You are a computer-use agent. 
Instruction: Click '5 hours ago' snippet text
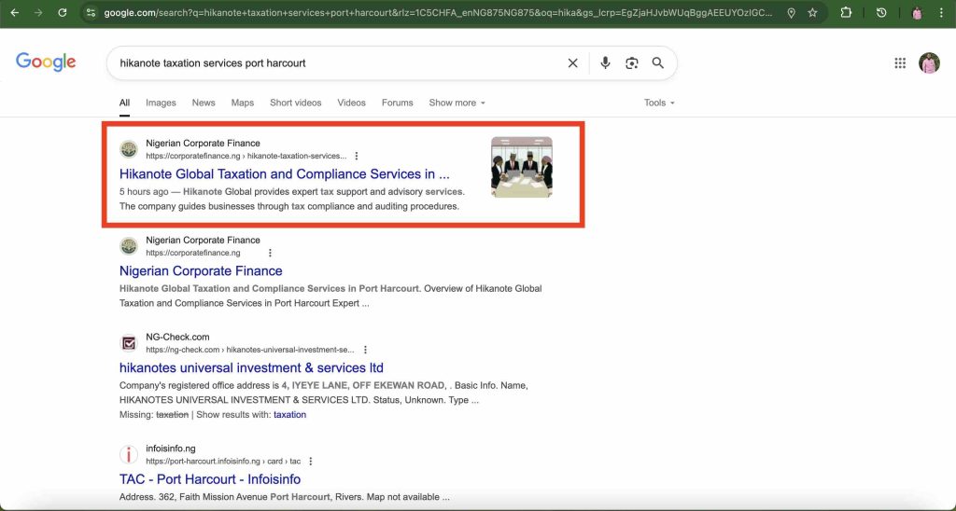point(144,192)
